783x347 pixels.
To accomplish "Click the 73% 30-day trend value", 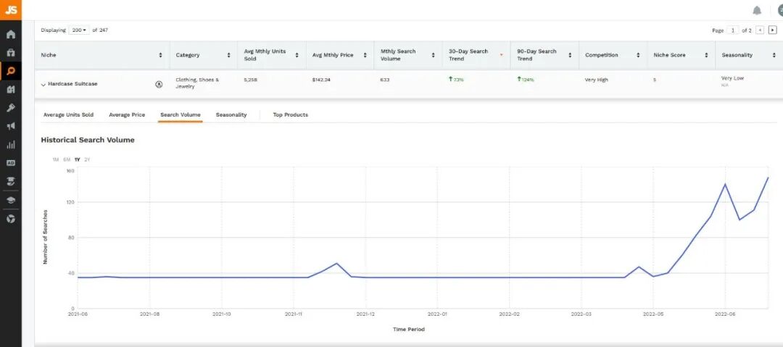I will click(x=457, y=80).
